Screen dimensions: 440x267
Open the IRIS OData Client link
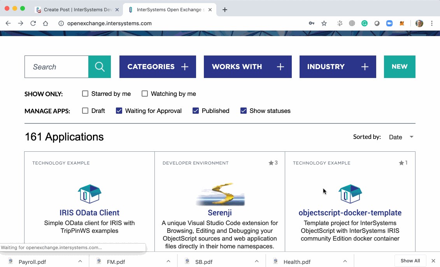tap(89, 213)
